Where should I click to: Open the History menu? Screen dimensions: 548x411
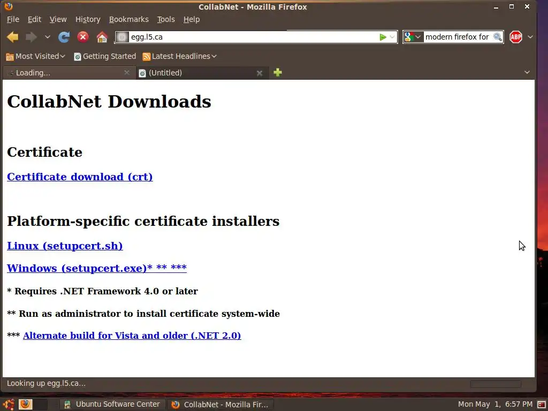[x=88, y=19]
